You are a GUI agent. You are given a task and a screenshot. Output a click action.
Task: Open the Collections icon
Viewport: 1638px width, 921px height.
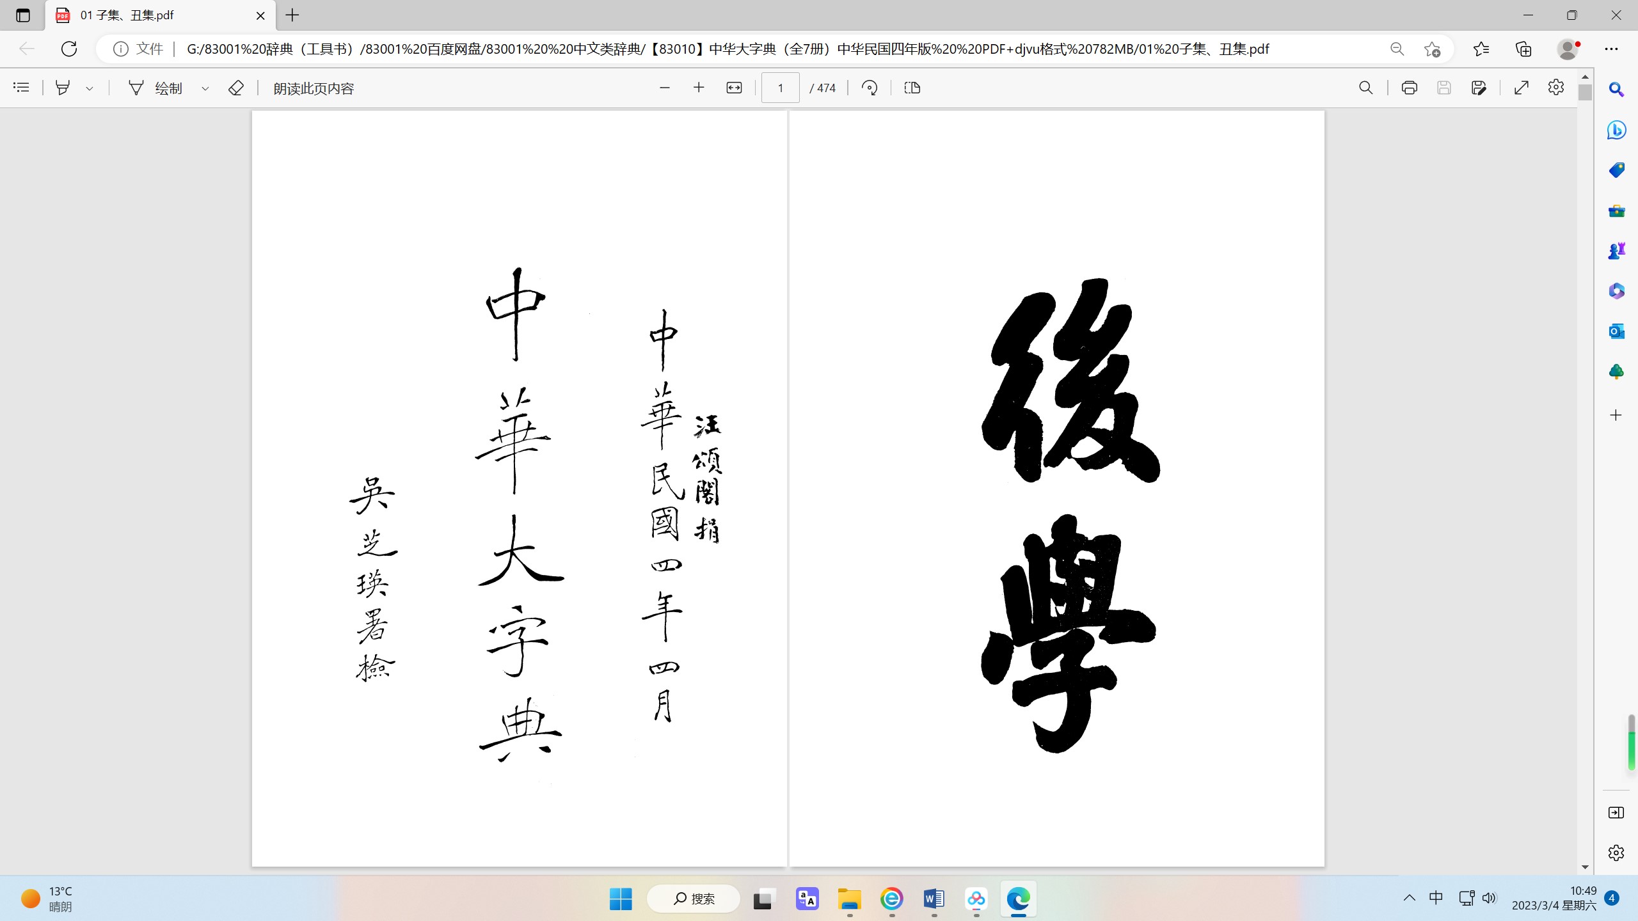[1523, 49]
